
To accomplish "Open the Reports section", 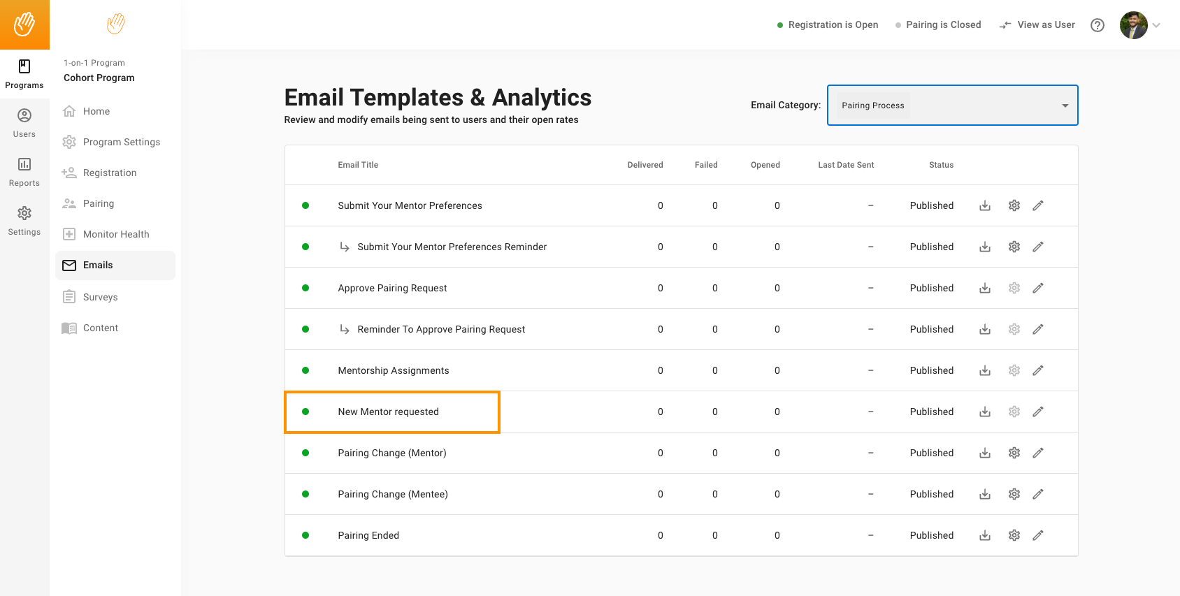I will click(x=24, y=172).
